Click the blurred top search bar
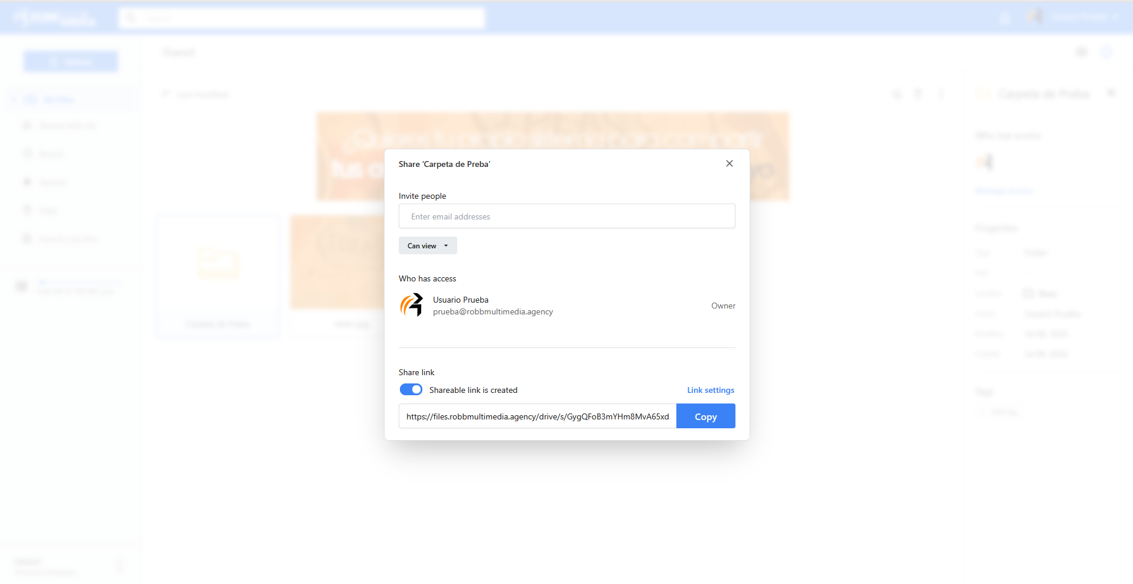Screen dimensions: 1133x584 click(x=302, y=18)
